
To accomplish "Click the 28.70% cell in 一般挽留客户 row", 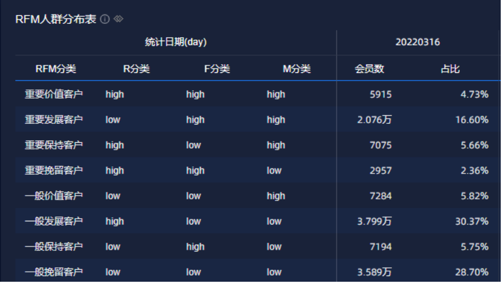I will (x=472, y=272).
